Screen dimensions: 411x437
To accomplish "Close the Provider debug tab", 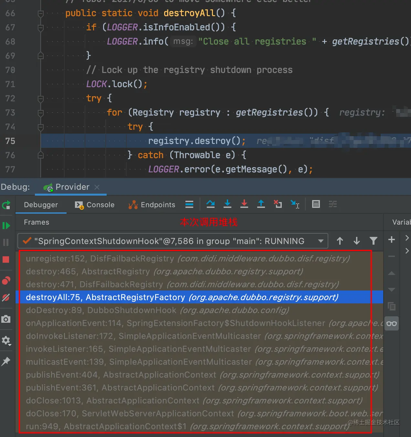I will coord(97,187).
